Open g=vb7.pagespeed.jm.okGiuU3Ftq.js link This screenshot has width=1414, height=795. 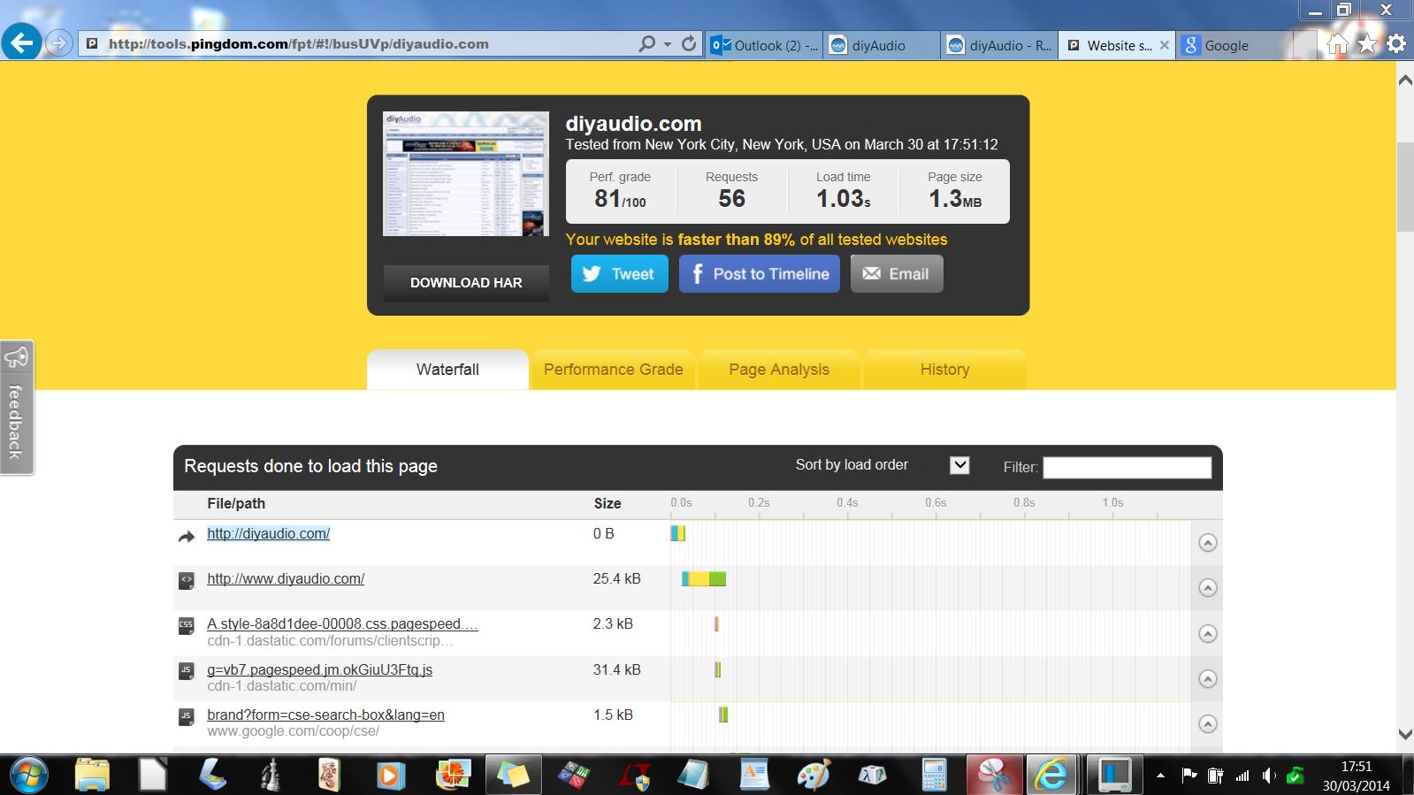click(319, 669)
